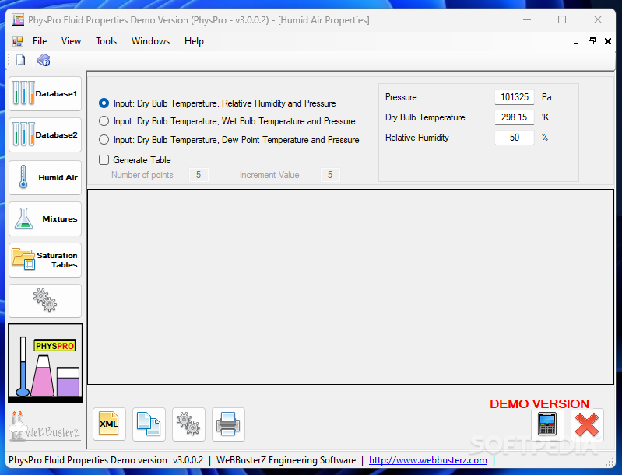
Task: Click the 'K temperature unit label
Action: point(546,117)
